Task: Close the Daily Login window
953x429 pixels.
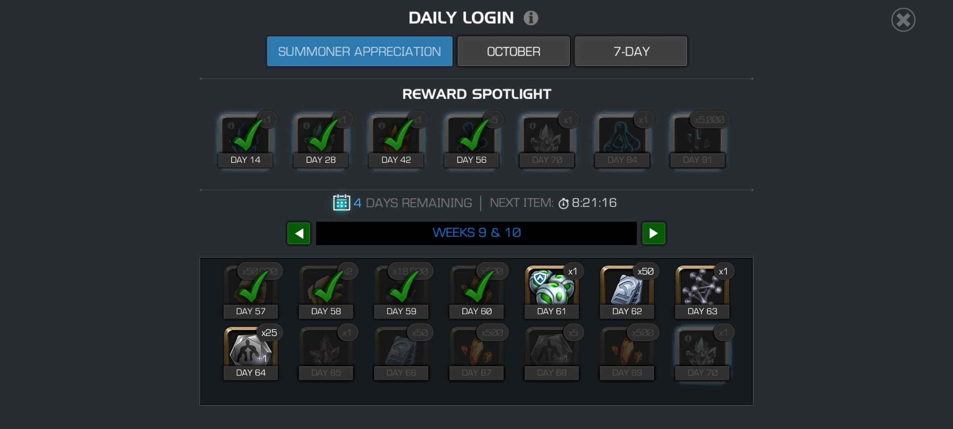Action: [x=903, y=20]
